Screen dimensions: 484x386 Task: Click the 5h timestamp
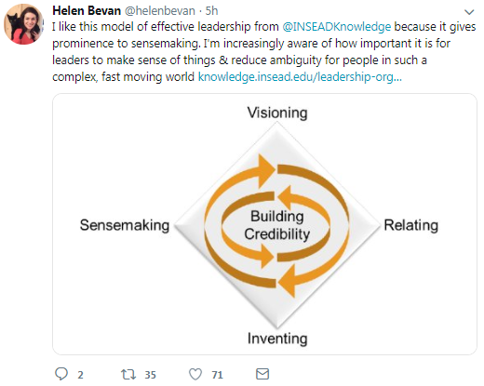[211, 11]
